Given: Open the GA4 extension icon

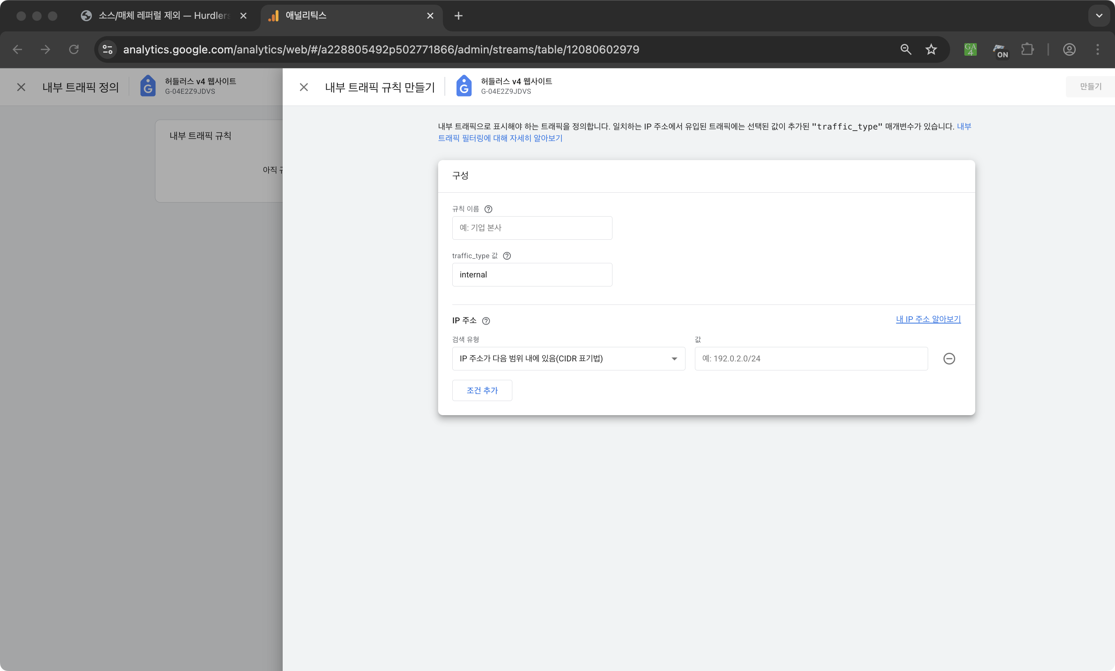Looking at the screenshot, I should point(970,49).
